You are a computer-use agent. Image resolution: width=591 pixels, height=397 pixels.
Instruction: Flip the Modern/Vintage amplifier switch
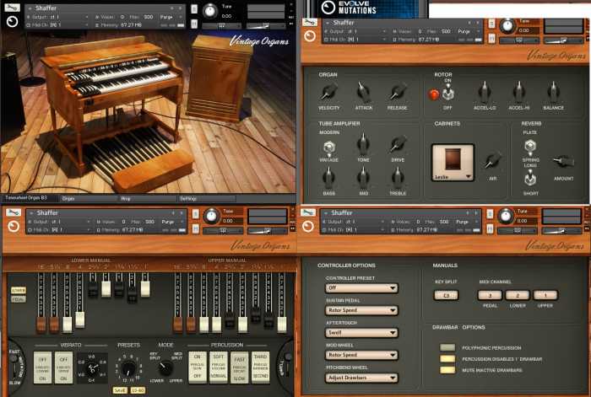point(328,148)
